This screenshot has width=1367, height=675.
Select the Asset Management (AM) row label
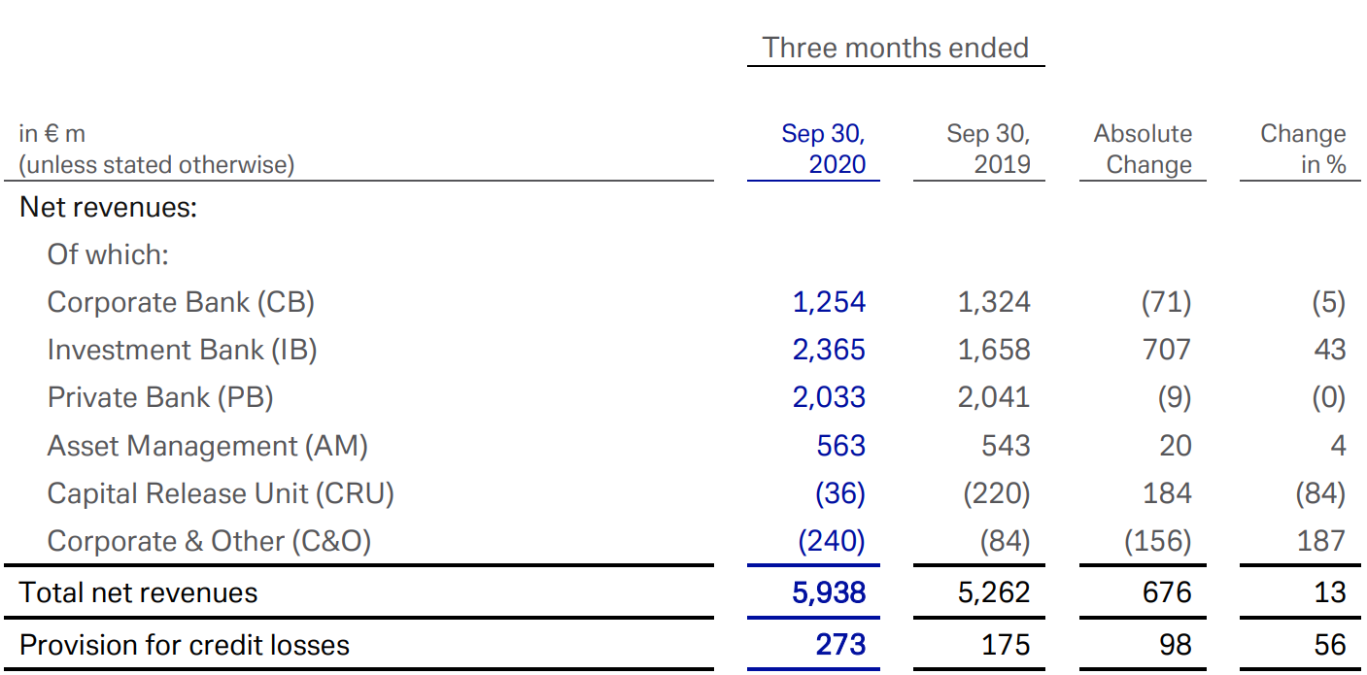tap(207, 446)
